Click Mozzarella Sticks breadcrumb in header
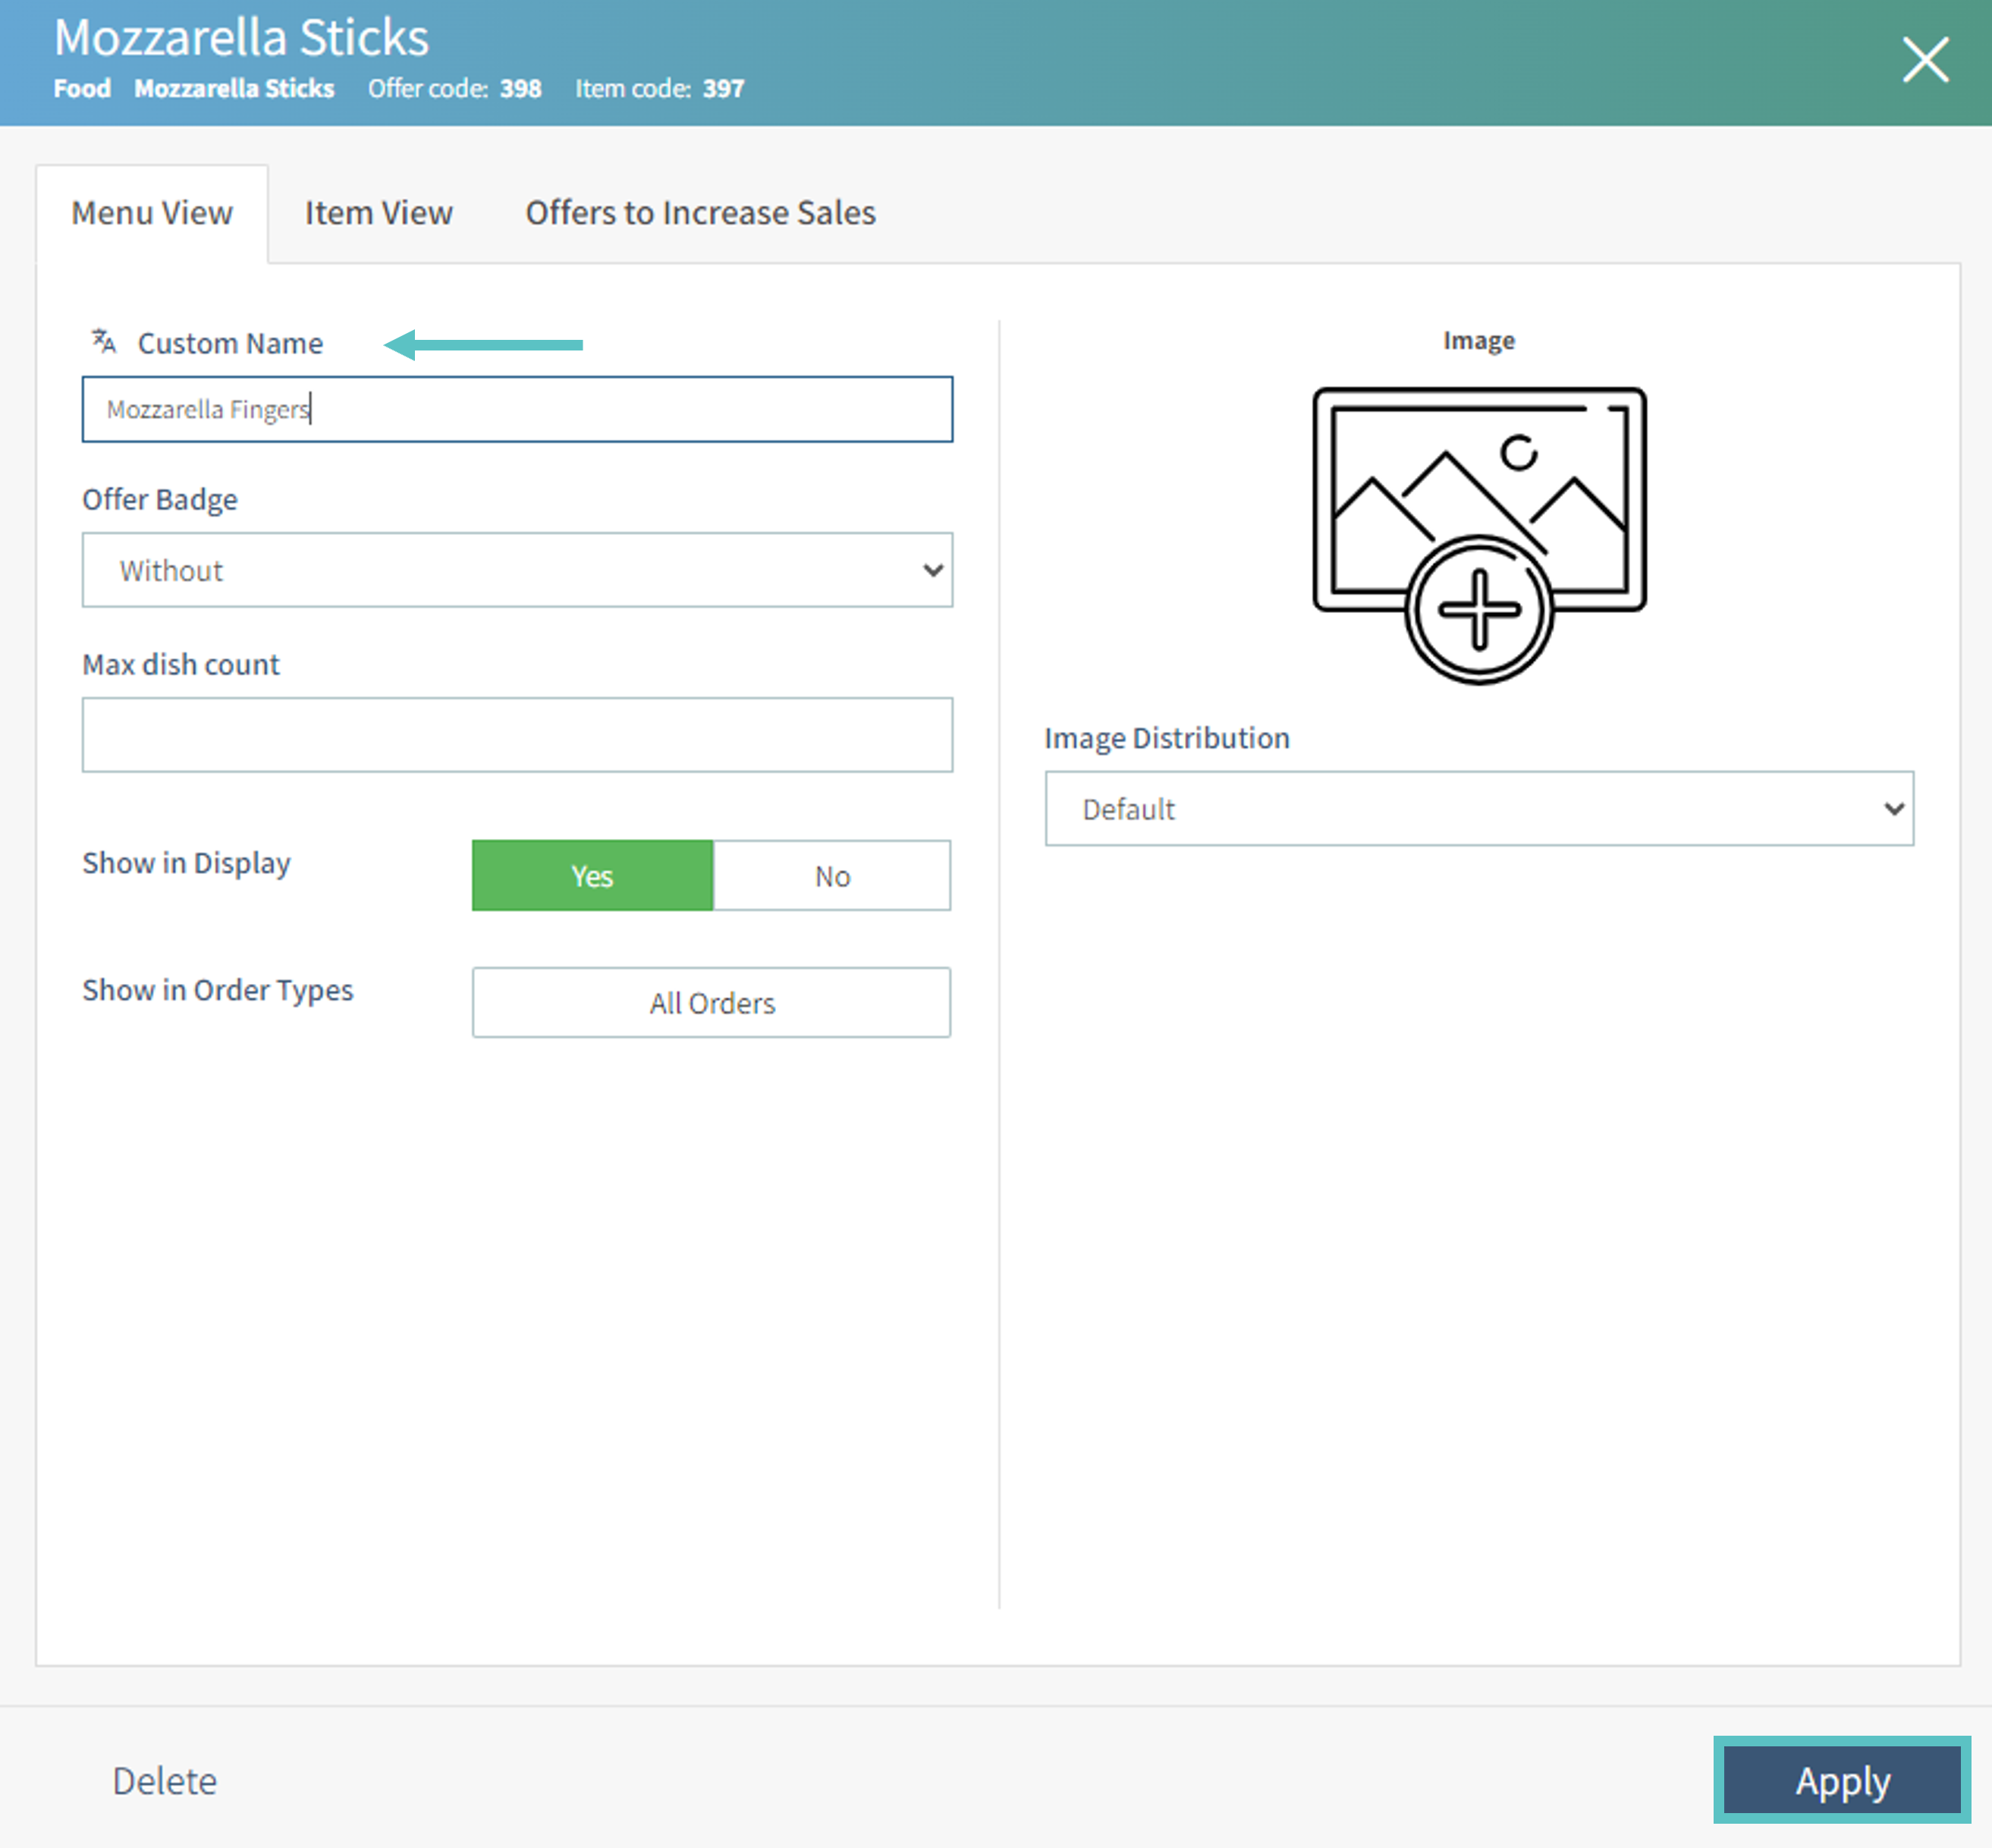 (x=234, y=88)
